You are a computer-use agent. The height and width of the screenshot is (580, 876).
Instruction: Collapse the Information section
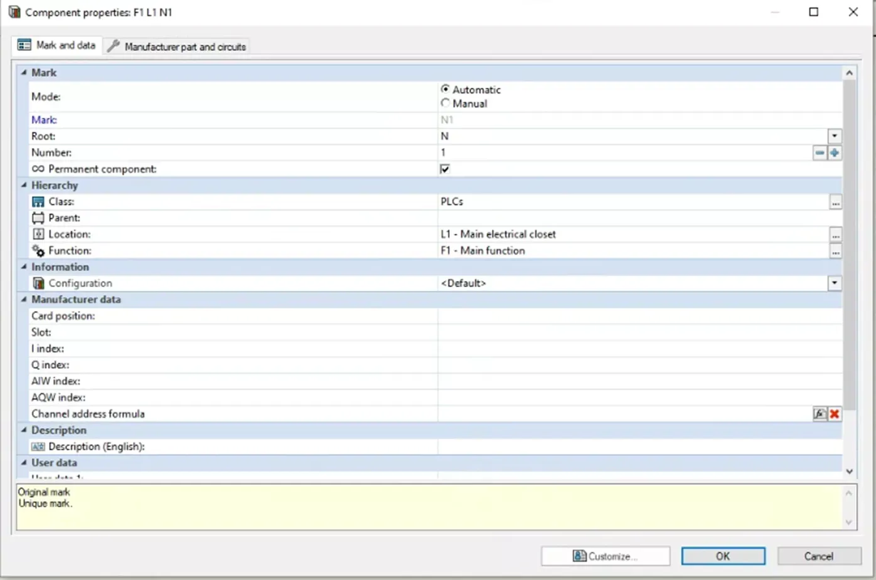[x=24, y=266]
